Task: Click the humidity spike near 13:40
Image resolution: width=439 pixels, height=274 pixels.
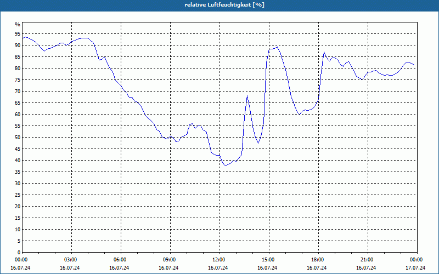Action: (x=247, y=96)
